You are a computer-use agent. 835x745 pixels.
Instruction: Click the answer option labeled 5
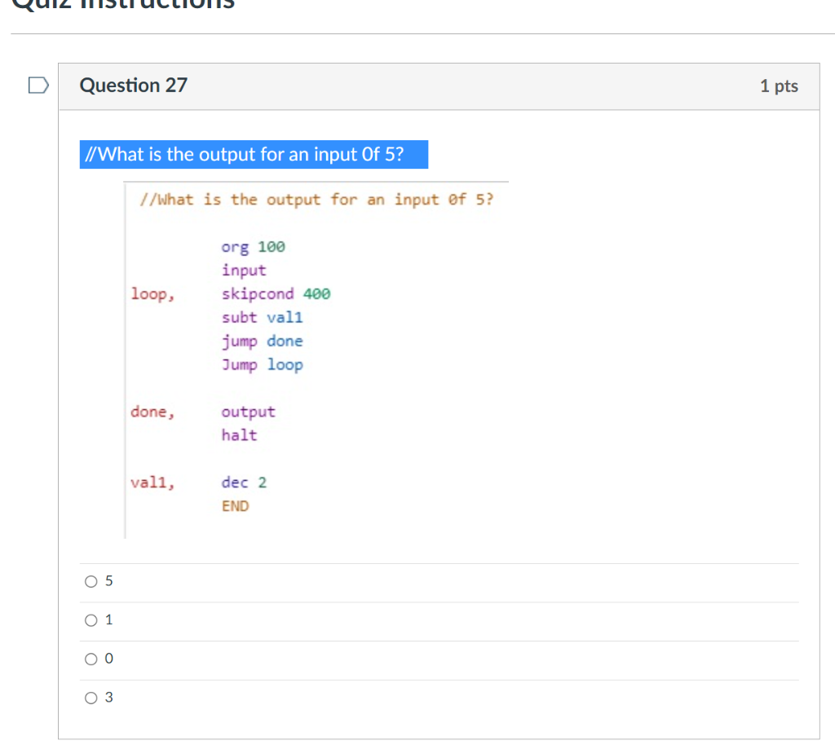tap(107, 580)
